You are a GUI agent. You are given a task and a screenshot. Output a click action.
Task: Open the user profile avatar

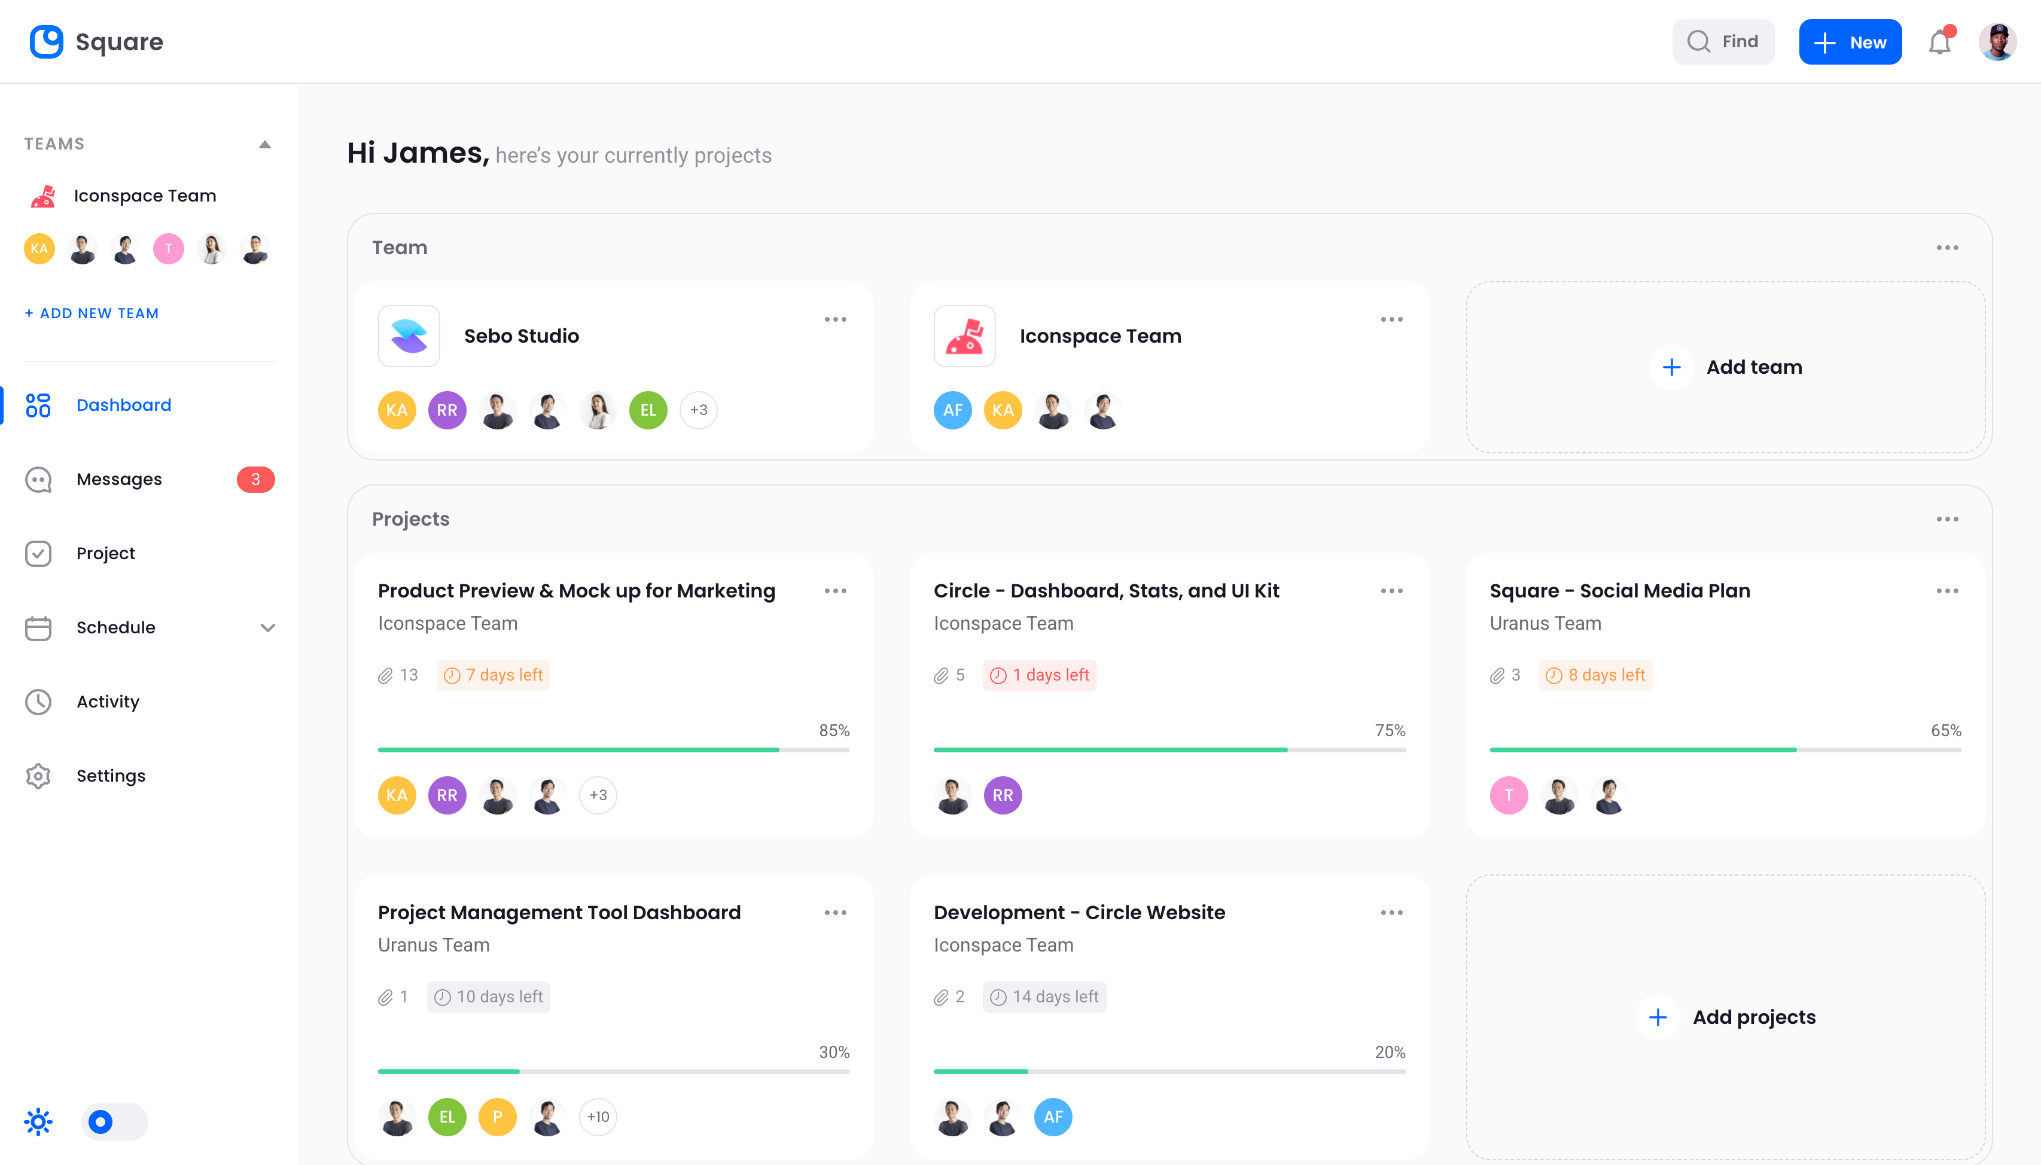tap(1997, 42)
